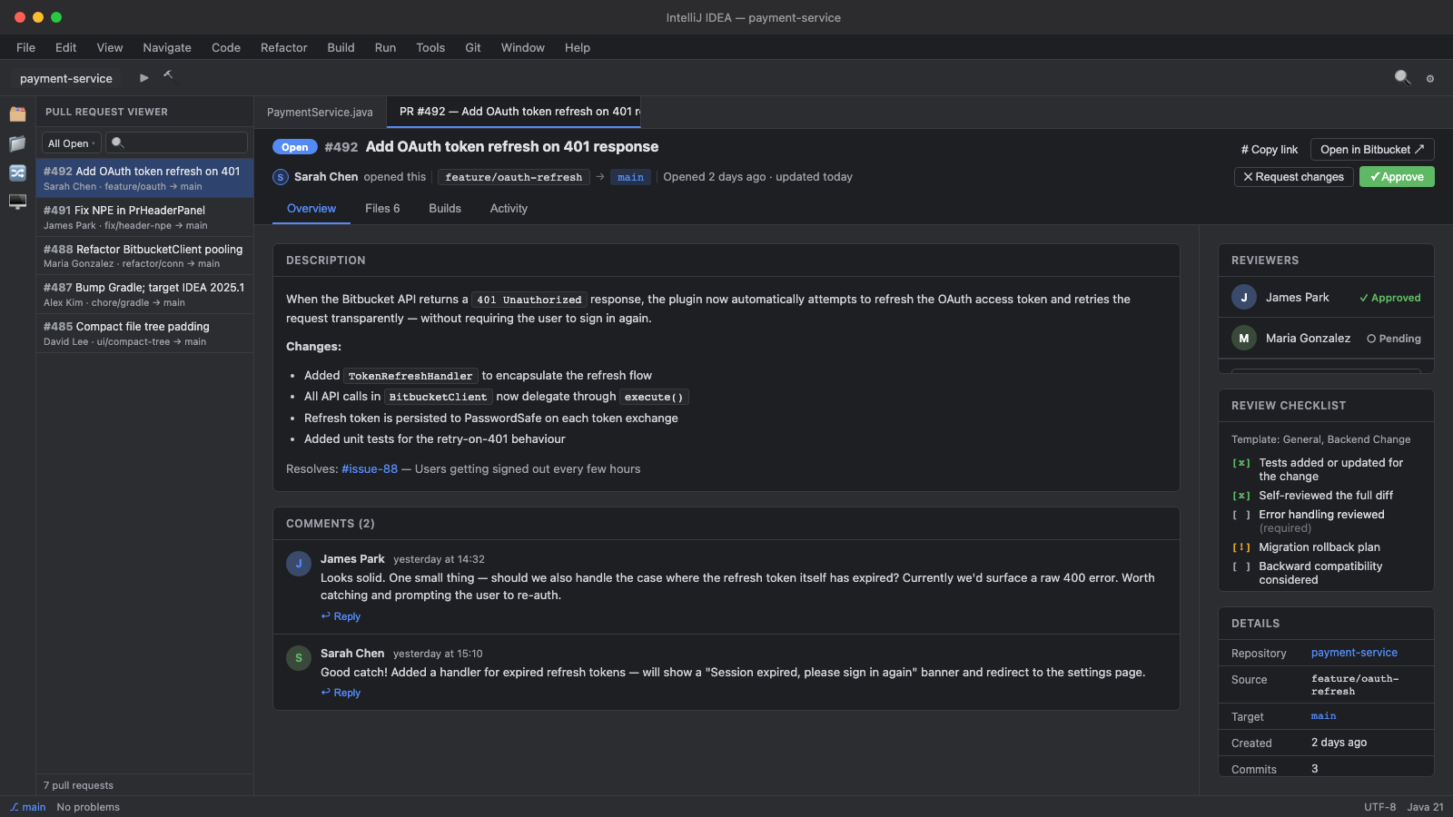Screen dimensions: 1453x817
Task: Focus the pull request search field
Action: coord(176,143)
